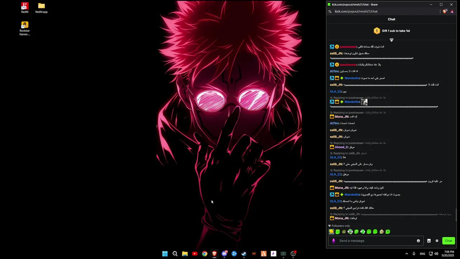
Task: Insert the yellow square emote from quick emotes
Action: [331, 232]
